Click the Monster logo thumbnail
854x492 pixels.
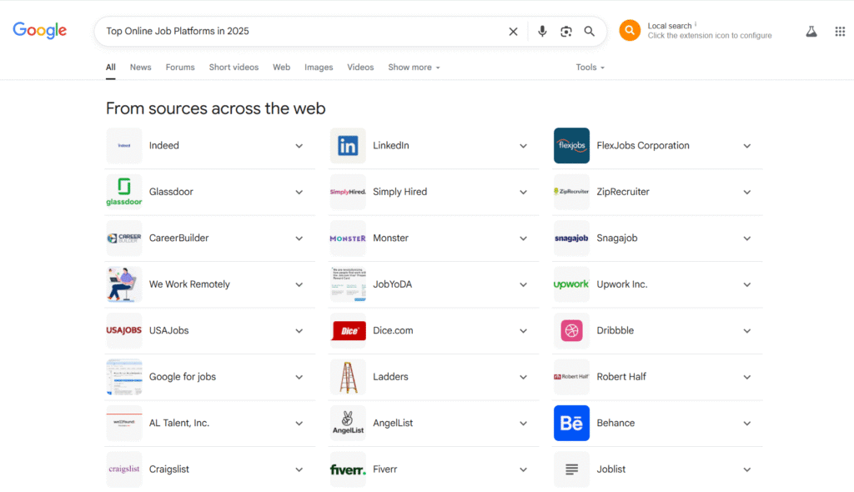click(x=348, y=238)
